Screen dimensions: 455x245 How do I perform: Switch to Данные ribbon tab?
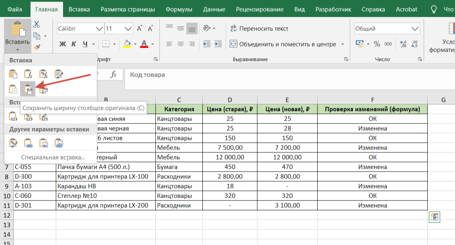(214, 9)
